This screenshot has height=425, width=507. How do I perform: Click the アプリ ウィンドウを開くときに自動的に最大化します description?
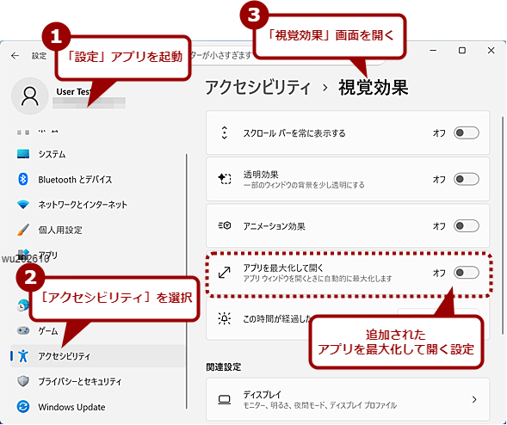point(318,278)
